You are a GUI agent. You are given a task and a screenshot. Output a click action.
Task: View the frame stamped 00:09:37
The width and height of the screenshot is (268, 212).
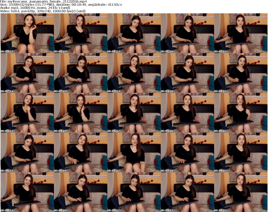(187, 192)
